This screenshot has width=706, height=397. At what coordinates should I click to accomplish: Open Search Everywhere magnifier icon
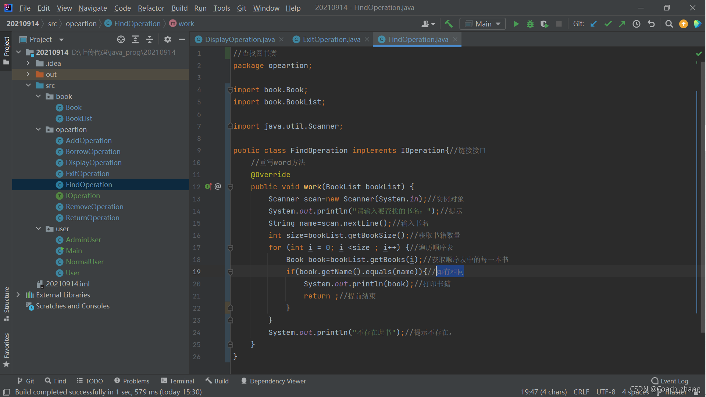point(669,24)
